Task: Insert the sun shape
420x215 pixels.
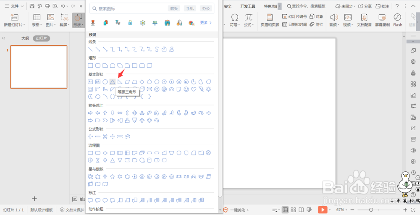Action: click(x=208, y=89)
